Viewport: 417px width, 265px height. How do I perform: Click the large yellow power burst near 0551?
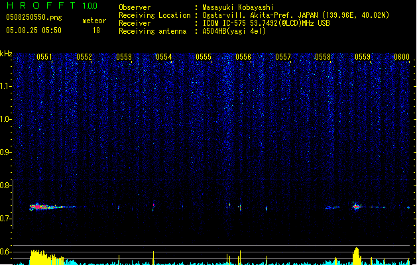(x=46, y=257)
